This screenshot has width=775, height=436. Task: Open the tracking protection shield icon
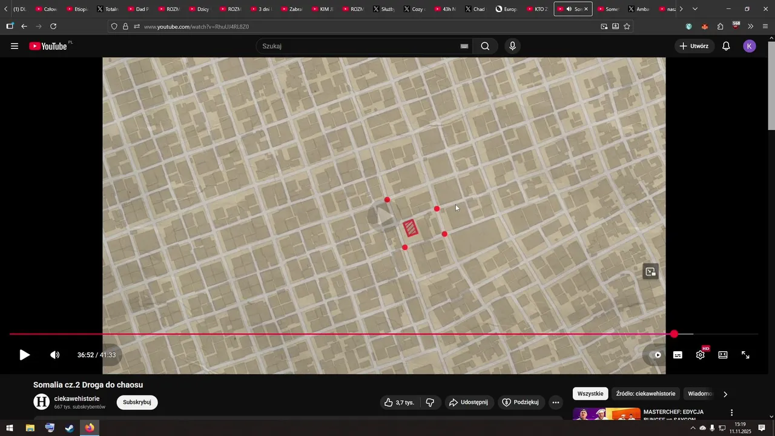(x=114, y=26)
